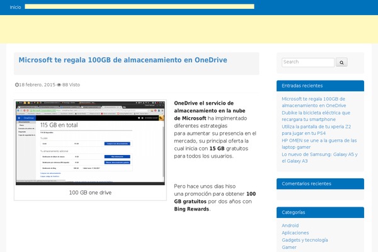Open the Aplicaciones category
The image size is (378, 252).
[295, 232]
